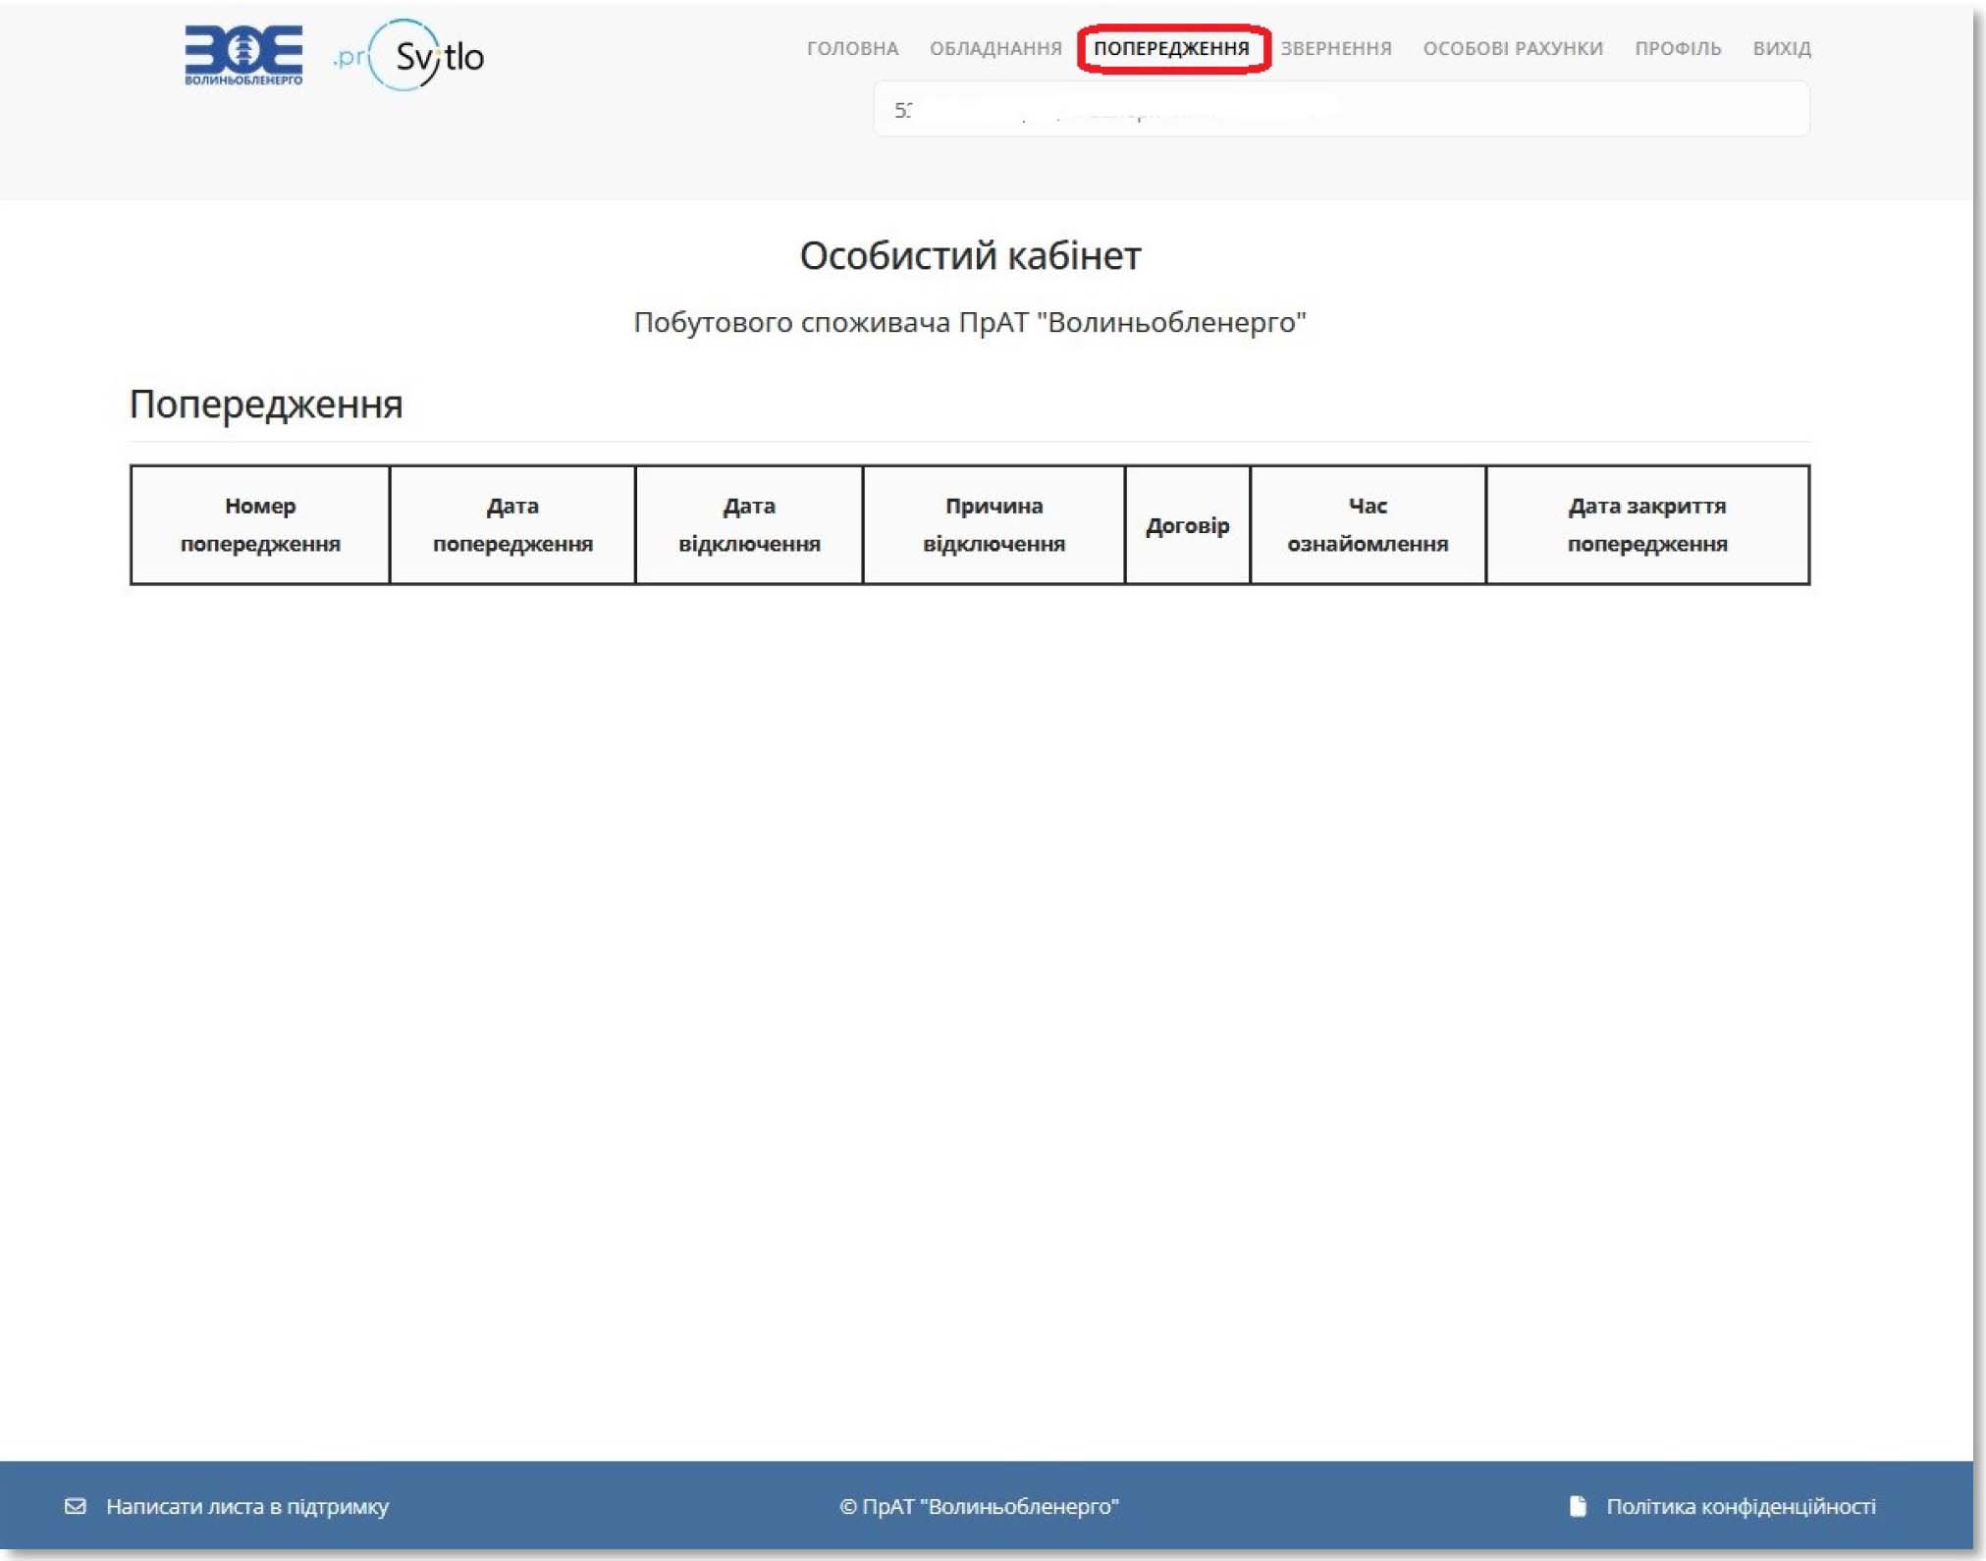Open Написати листа в підтримку link
1986x1561 pixels.
pos(247,1506)
